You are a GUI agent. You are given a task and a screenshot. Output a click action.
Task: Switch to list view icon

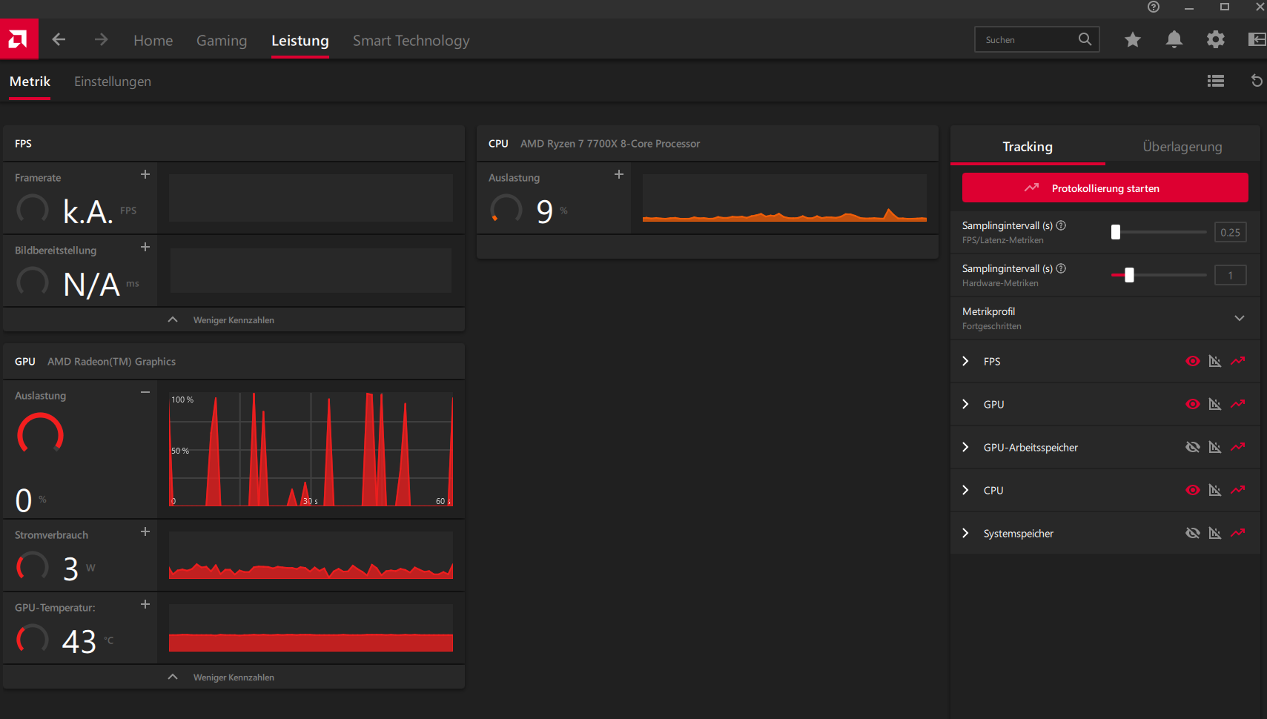[x=1216, y=81]
